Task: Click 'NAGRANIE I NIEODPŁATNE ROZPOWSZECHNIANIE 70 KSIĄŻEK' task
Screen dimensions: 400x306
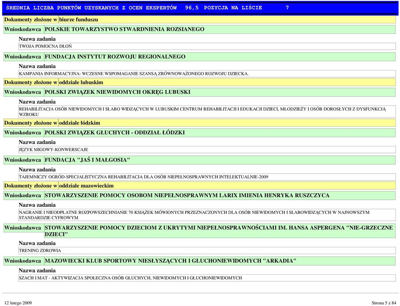Action: 194,215
